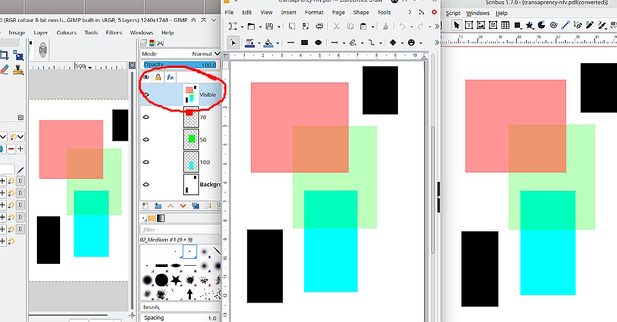This screenshot has height=322, width=617.
Task: Open the Fill Color dropdown arrow
Action: [x=277, y=43]
